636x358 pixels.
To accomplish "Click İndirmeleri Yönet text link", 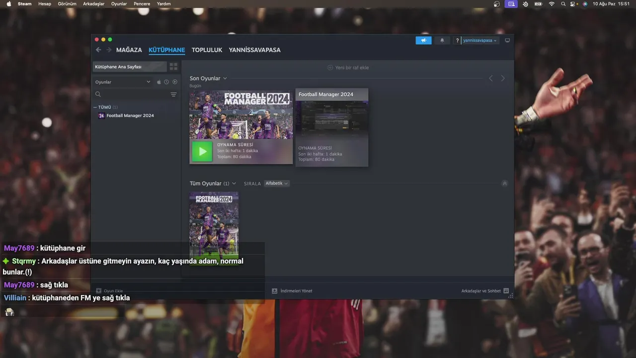I will click(x=297, y=291).
